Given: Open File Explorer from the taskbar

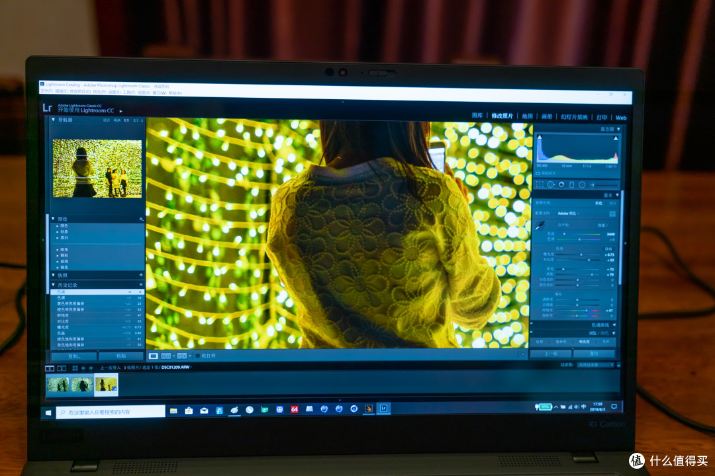Looking at the screenshot, I should (173, 411).
